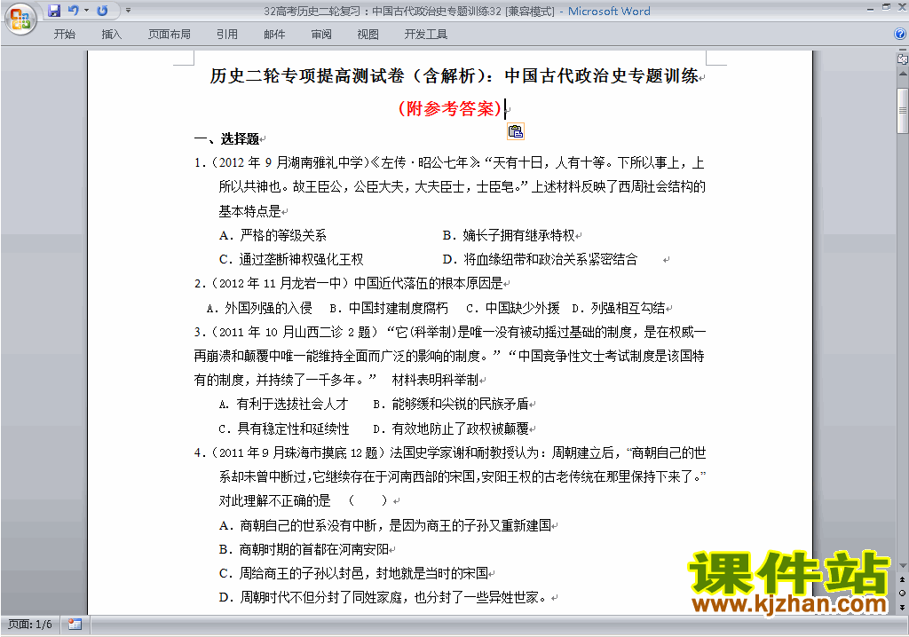Open Customize Quick Access Toolbar dropdown
This screenshot has height=637, width=909.
point(128,11)
